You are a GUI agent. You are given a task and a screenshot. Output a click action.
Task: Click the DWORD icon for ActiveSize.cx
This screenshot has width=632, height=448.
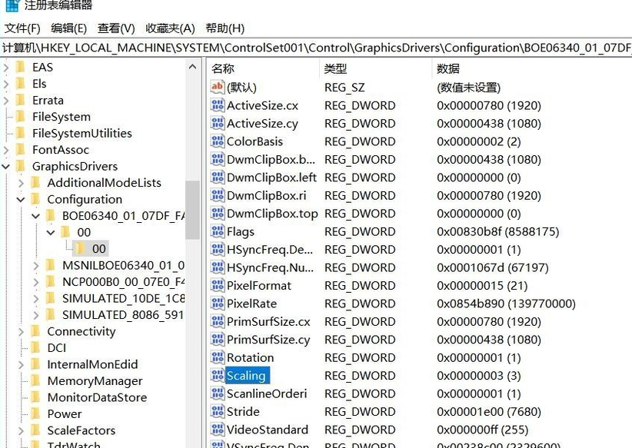pyautogui.click(x=218, y=105)
